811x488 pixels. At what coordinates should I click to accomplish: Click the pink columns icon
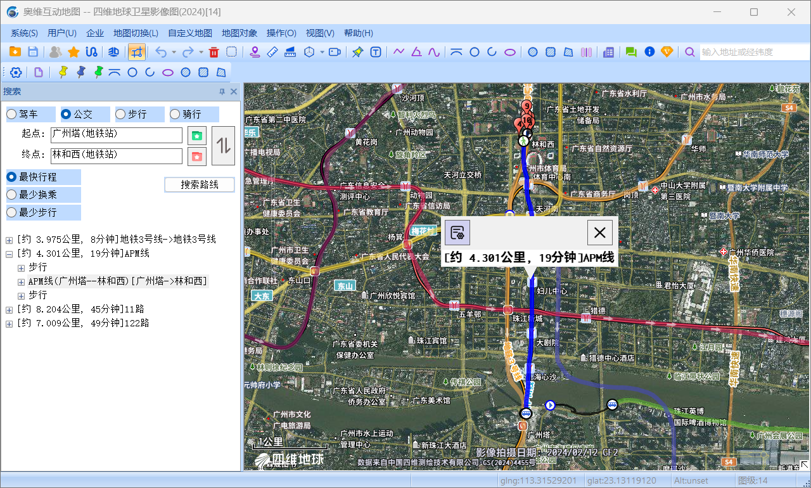586,52
